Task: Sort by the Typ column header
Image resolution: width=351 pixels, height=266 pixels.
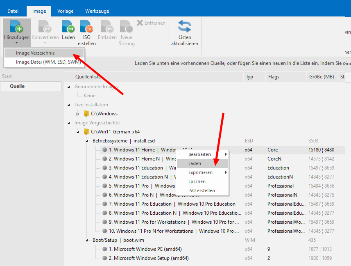Action: coord(254,77)
